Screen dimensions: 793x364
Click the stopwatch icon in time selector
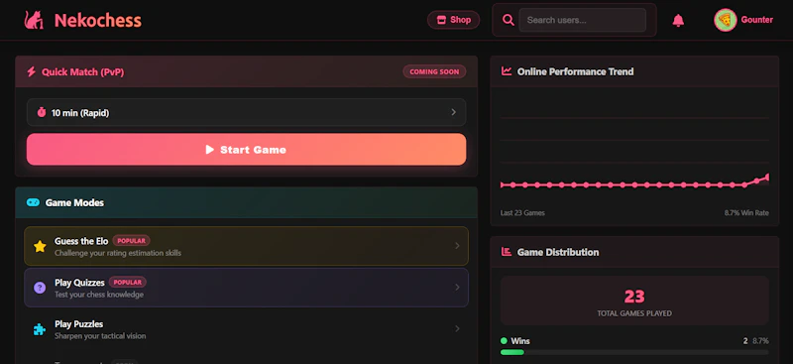(x=42, y=112)
